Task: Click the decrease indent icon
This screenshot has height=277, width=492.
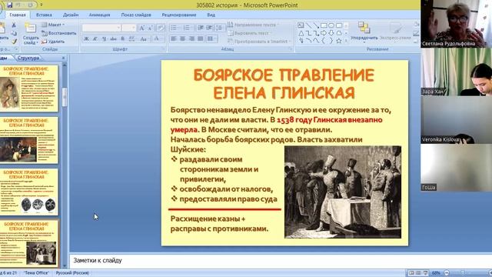Action: point(201,28)
